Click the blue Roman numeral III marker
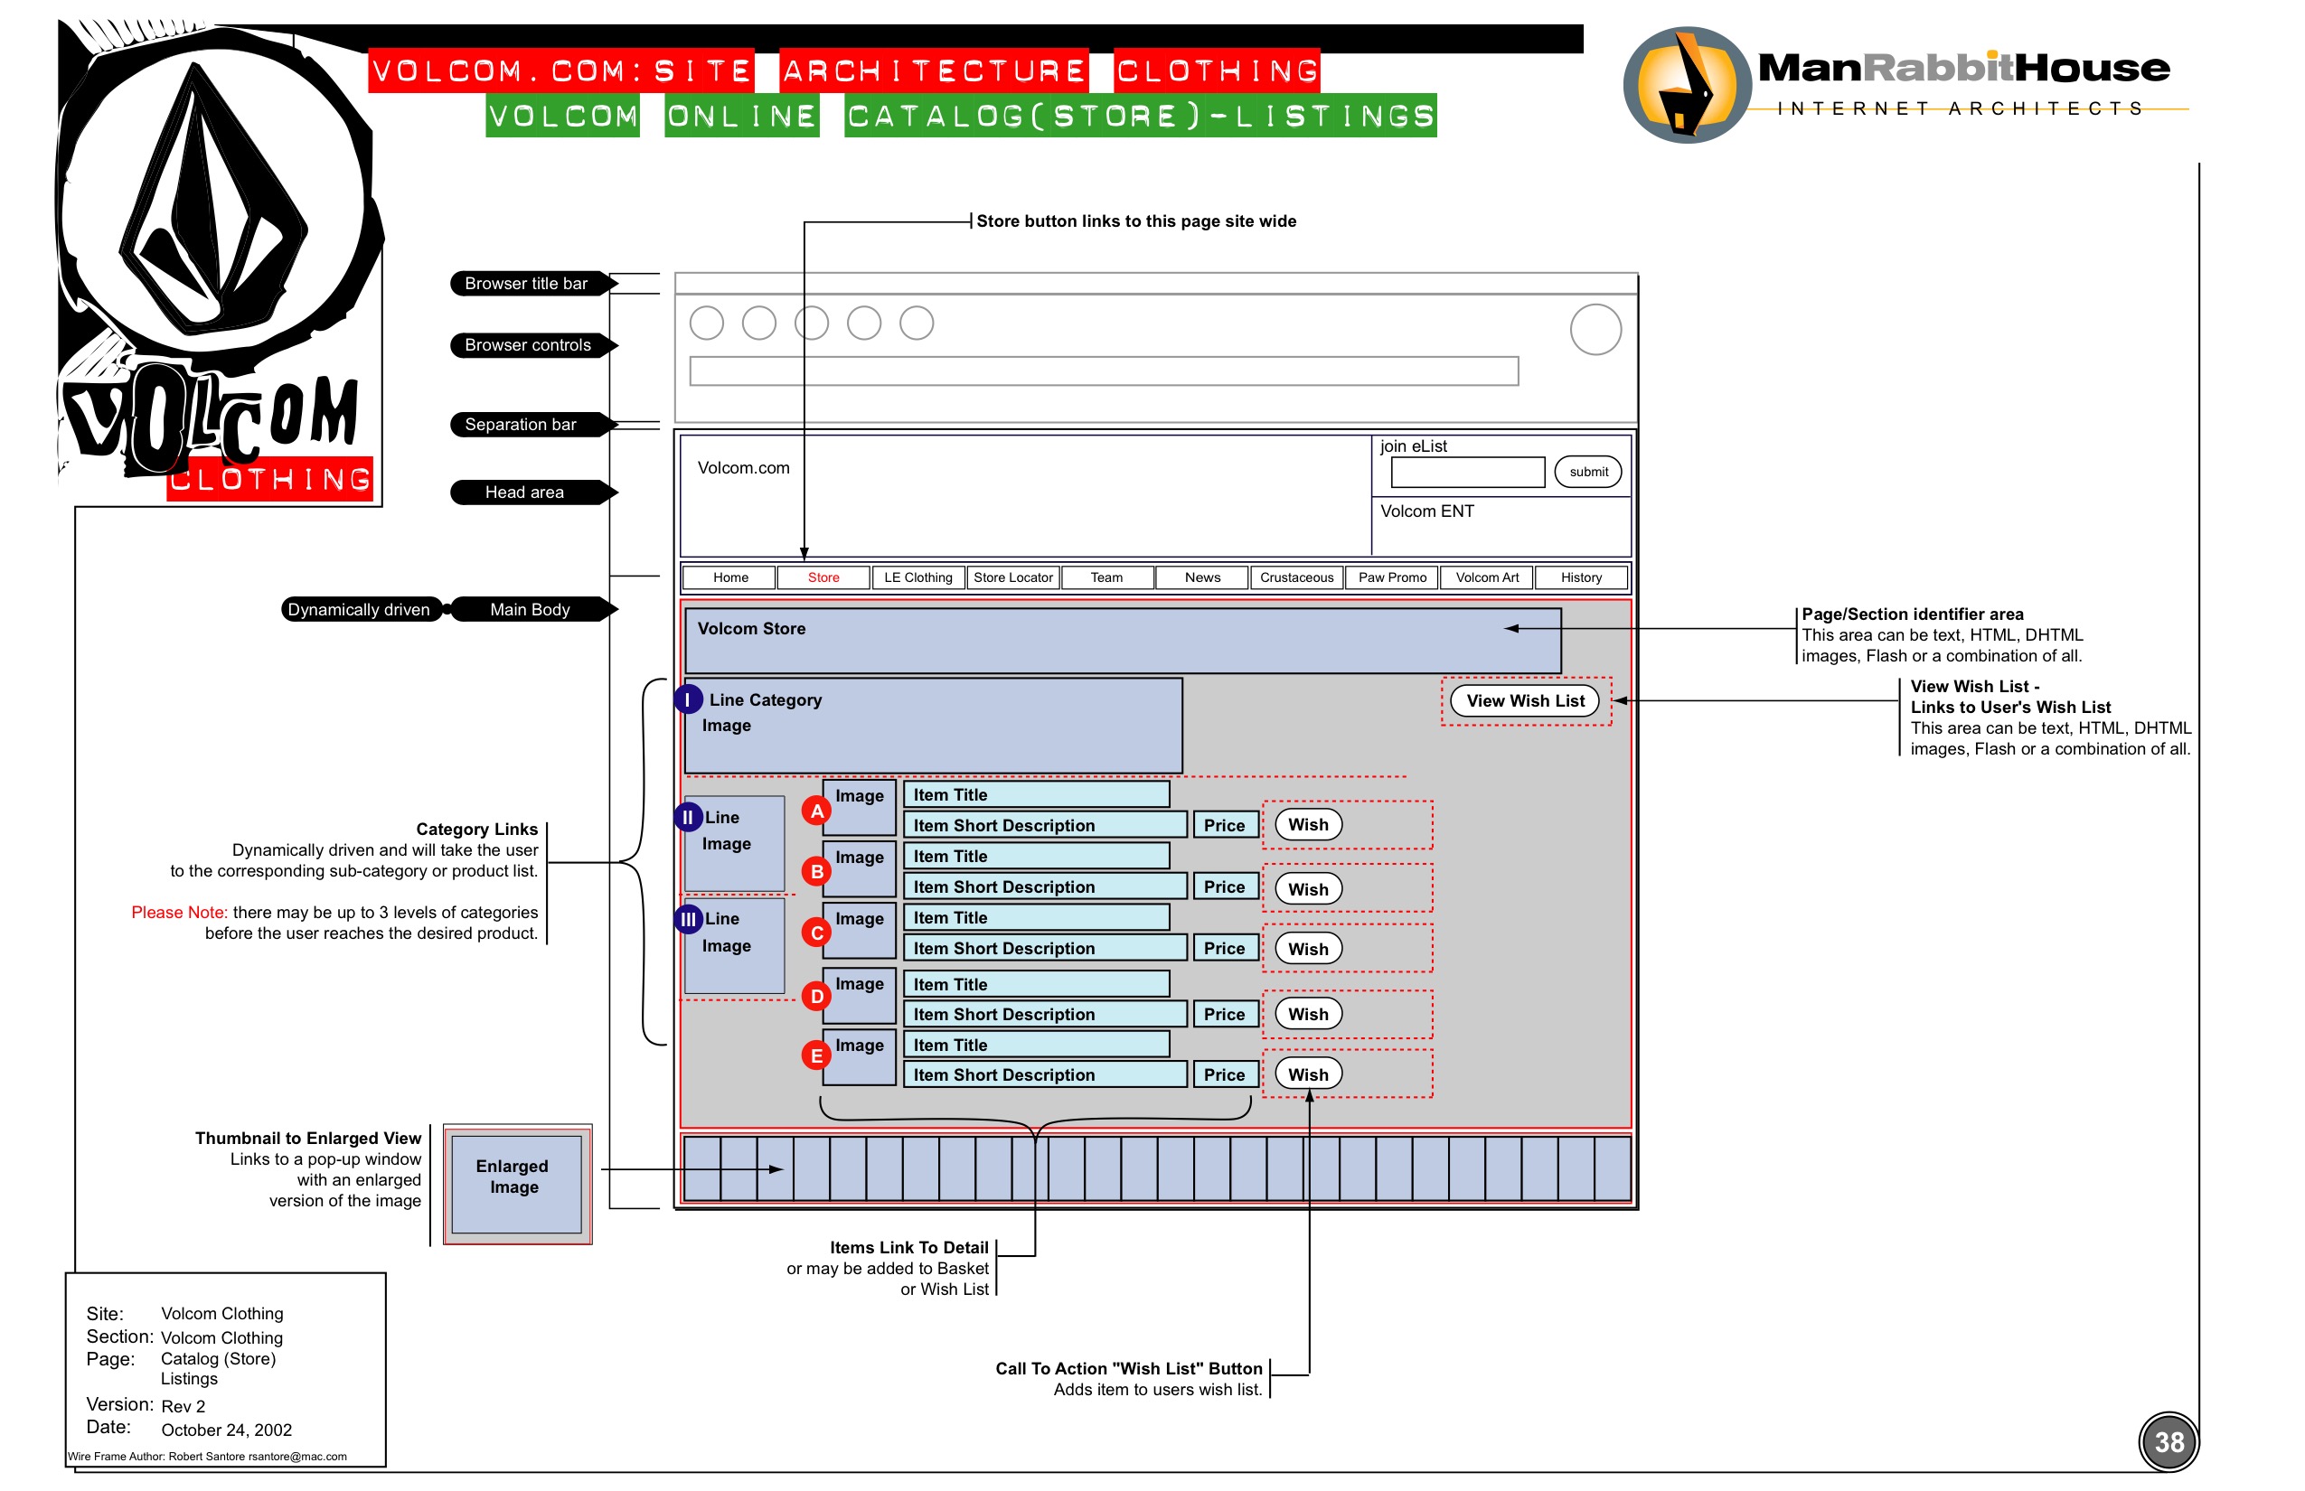 click(688, 919)
